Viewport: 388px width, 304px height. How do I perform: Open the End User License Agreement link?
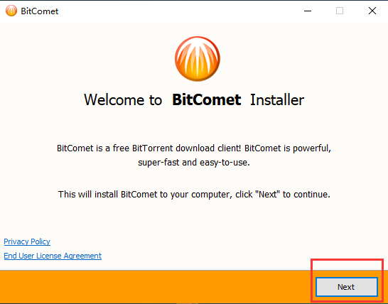tap(53, 256)
